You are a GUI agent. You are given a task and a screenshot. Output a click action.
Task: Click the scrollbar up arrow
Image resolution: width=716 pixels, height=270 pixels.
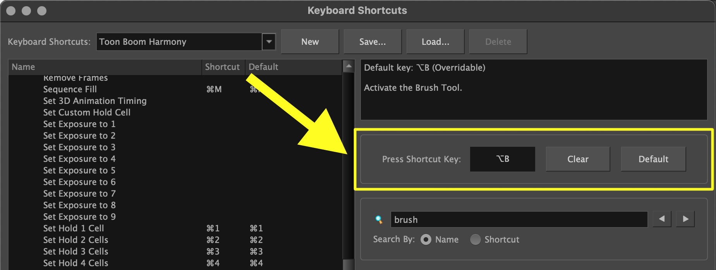pos(349,66)
